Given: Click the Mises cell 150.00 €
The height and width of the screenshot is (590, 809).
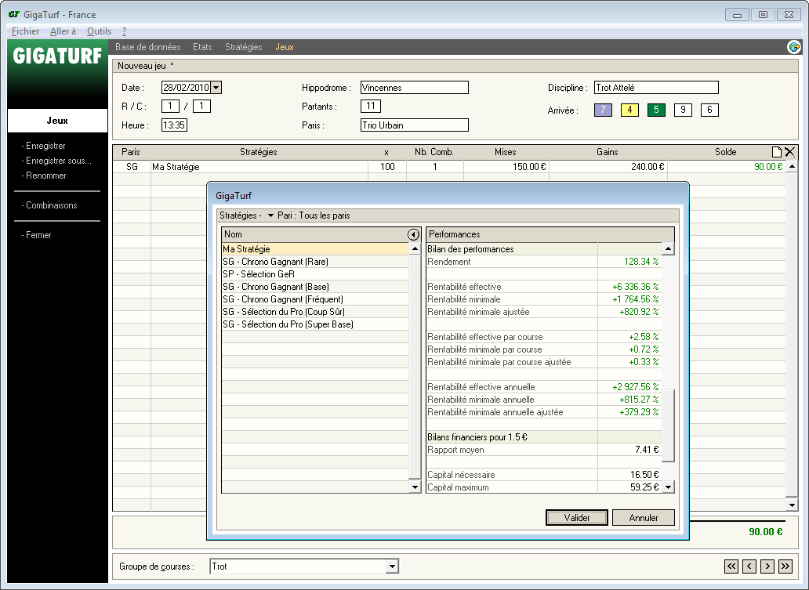Looking at the screenshot, I should (x=506, y=167).
